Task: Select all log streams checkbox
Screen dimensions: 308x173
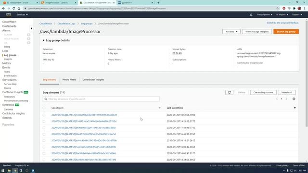Action: 44,108
